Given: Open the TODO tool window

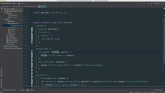Looking at the screenshot, I should [30, 90].
